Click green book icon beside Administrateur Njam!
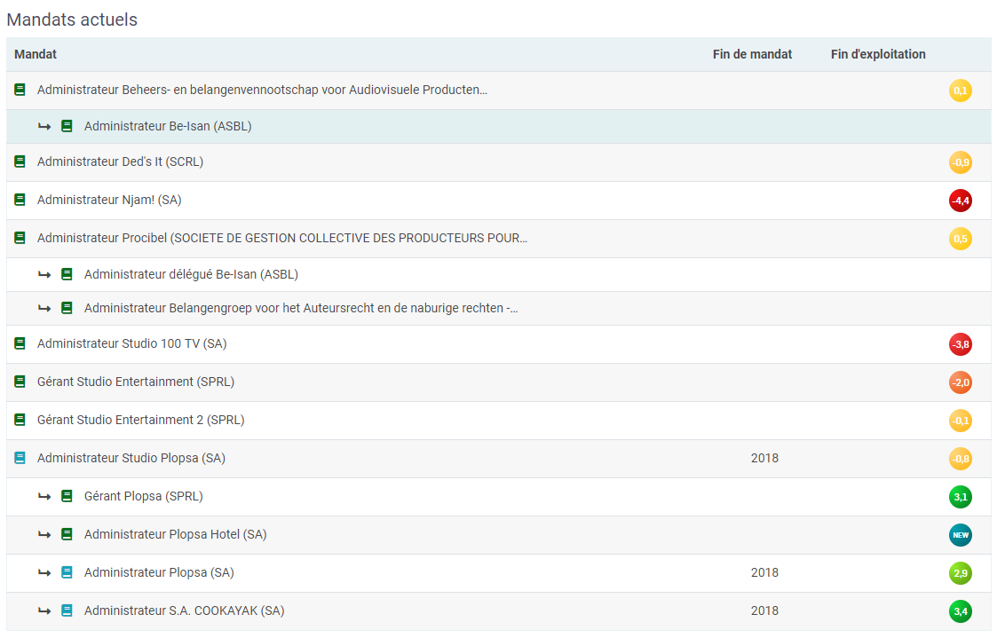 pos(20,201)
